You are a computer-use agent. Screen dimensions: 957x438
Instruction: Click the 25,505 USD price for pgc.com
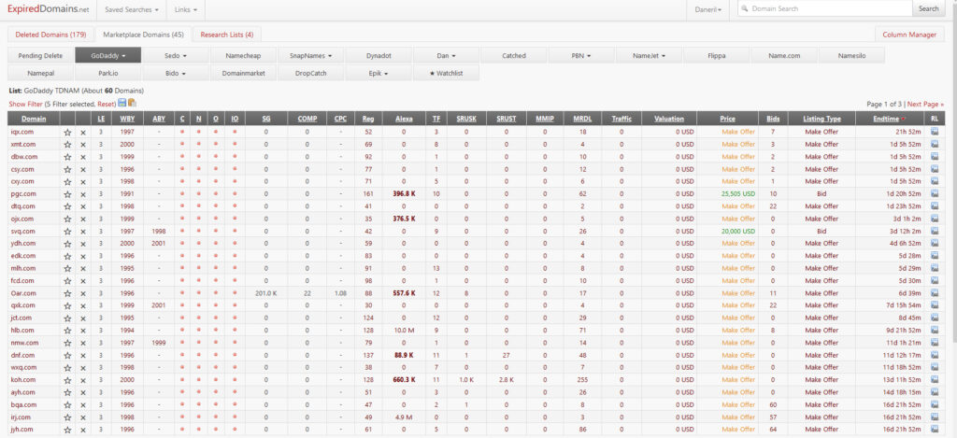pos(738,194)
